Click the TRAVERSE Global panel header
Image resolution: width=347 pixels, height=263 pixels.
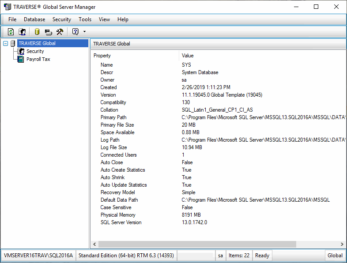pos(218,44)
